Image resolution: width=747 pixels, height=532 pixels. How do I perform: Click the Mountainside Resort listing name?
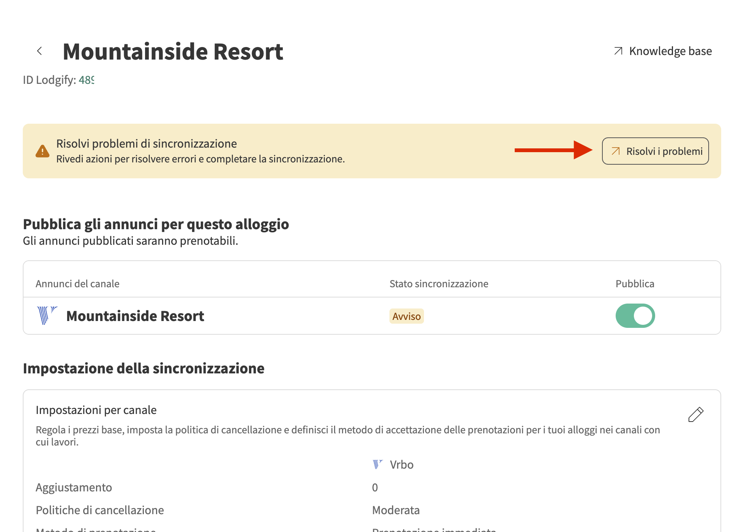(135, 316)
